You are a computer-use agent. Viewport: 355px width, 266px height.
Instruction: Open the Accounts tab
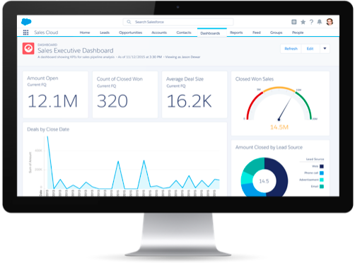click(x=159, y=33)
